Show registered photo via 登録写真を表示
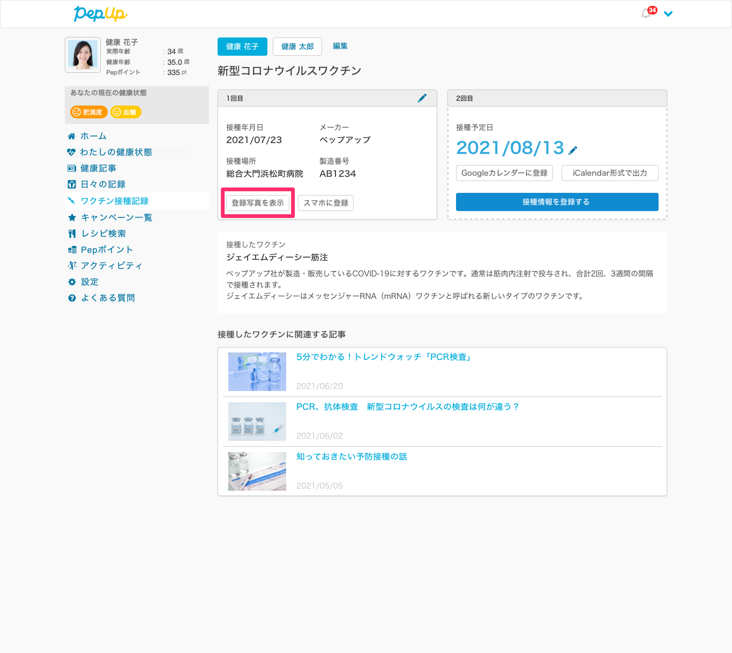 click(x=258, y=203)
